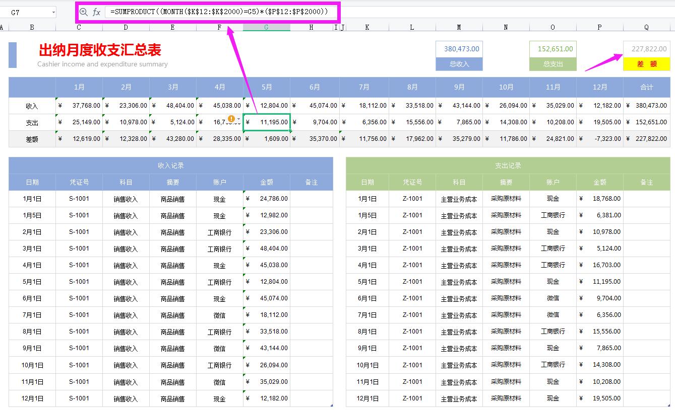Click the magnifier zoom icon beside the formula bar

click(84, 12)
